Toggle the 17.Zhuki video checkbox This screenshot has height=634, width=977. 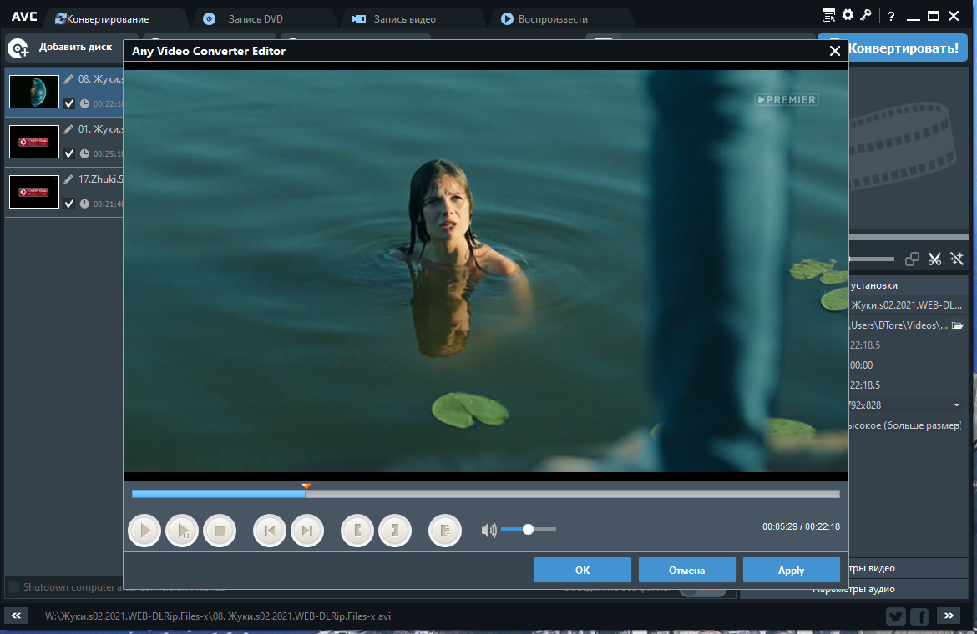tap(69, 204)
